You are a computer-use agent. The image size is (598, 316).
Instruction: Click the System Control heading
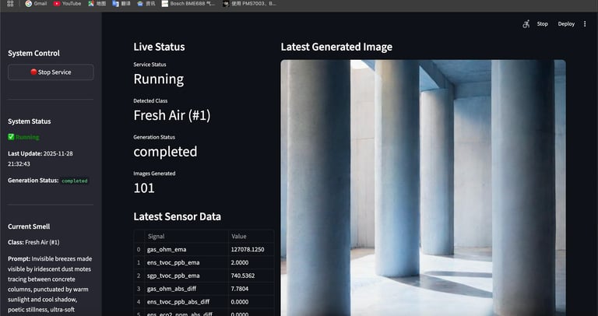tap(33, 54)
